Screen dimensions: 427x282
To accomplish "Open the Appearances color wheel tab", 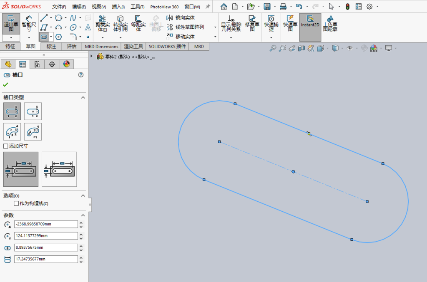I will click(x=66, y=64).
